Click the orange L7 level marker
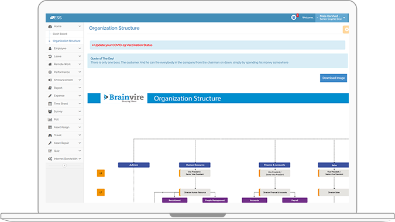The image size is (395, 222). coord(101,192)
